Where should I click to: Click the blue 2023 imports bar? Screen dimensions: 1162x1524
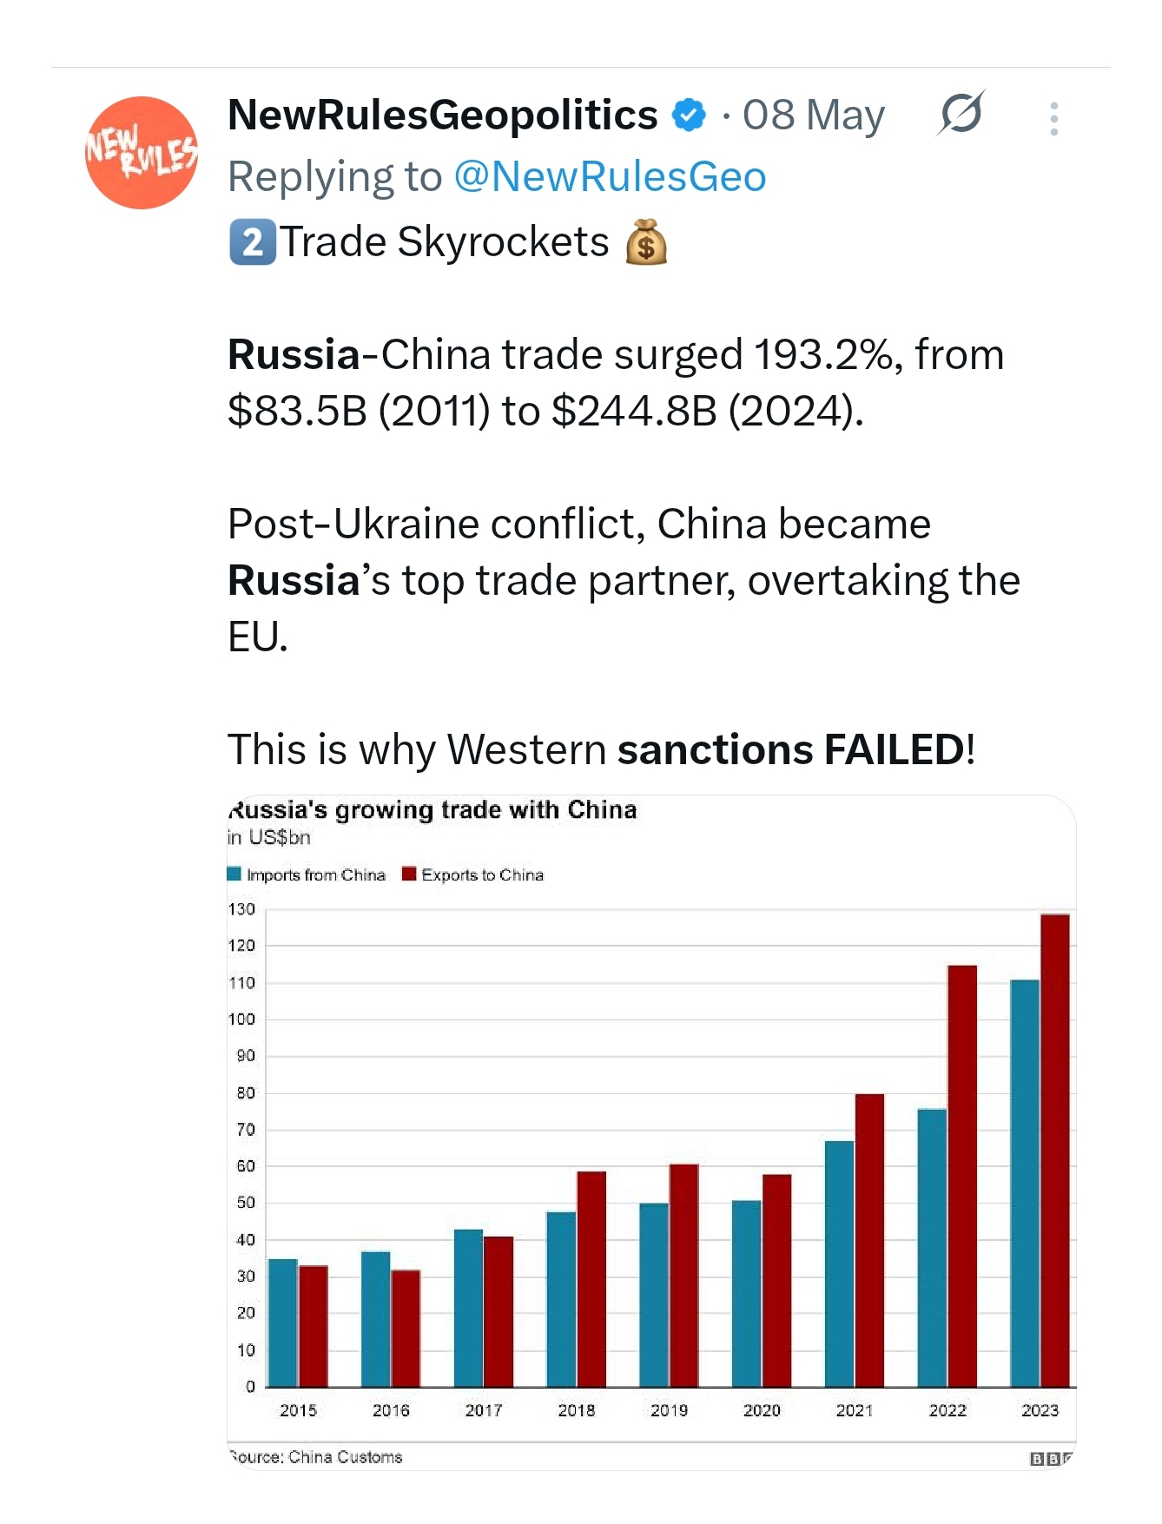click(x=1025, y=1183)
